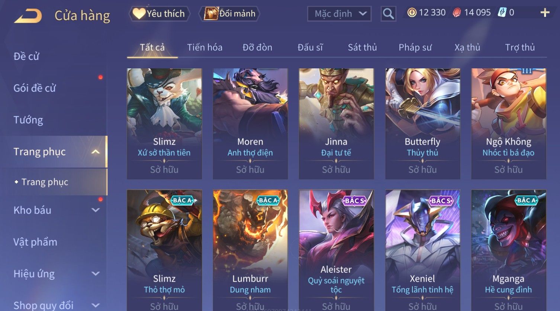Select the Aleister Quỷ soái nguyệt tộc skin

[336, 250]
